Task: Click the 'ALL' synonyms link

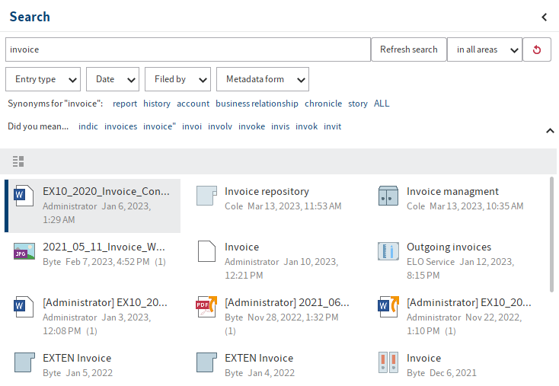Action: tap(382, 104)
